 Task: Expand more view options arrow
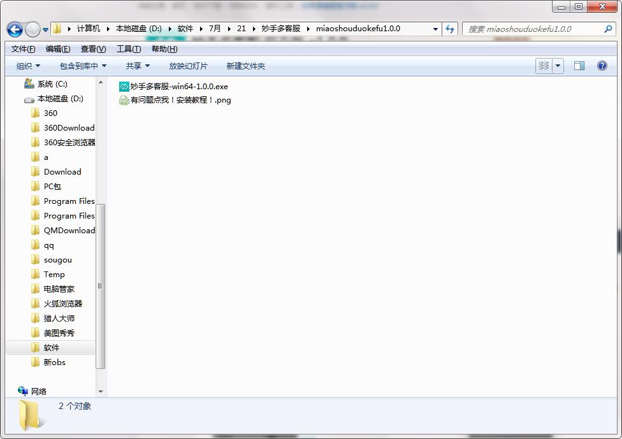tap(558, 66)
